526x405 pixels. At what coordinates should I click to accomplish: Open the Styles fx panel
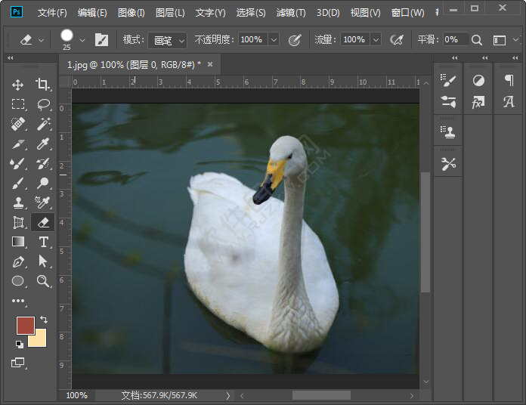pyautogui.click(x=478, y=102)
